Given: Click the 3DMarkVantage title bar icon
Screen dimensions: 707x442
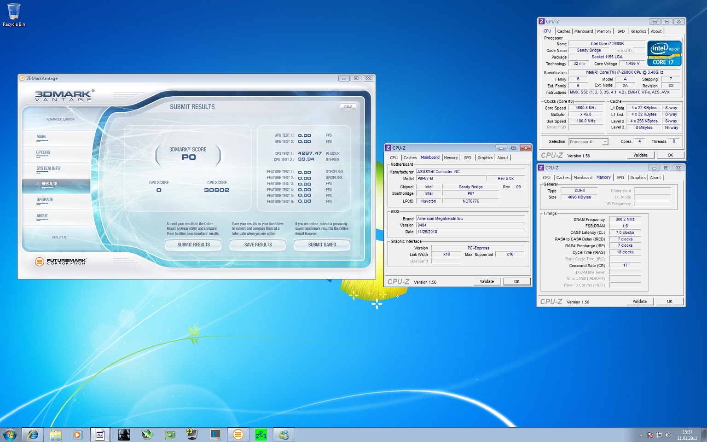Looking at the screenshot, I should coord(22,78).
